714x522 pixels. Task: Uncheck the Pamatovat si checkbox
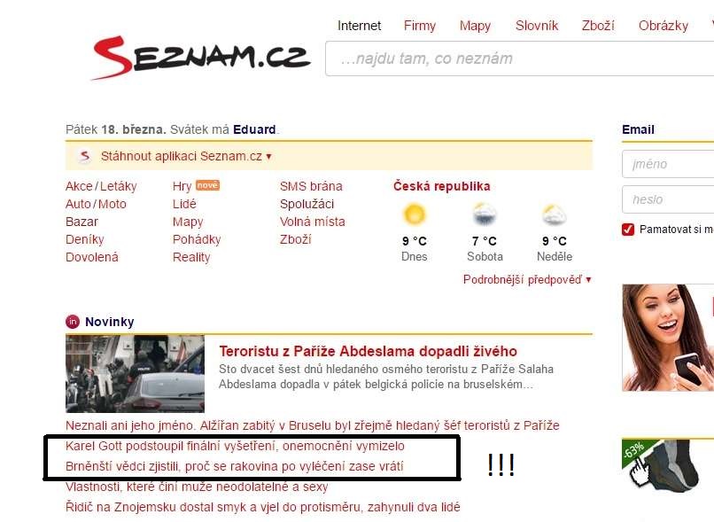point(628,230)
